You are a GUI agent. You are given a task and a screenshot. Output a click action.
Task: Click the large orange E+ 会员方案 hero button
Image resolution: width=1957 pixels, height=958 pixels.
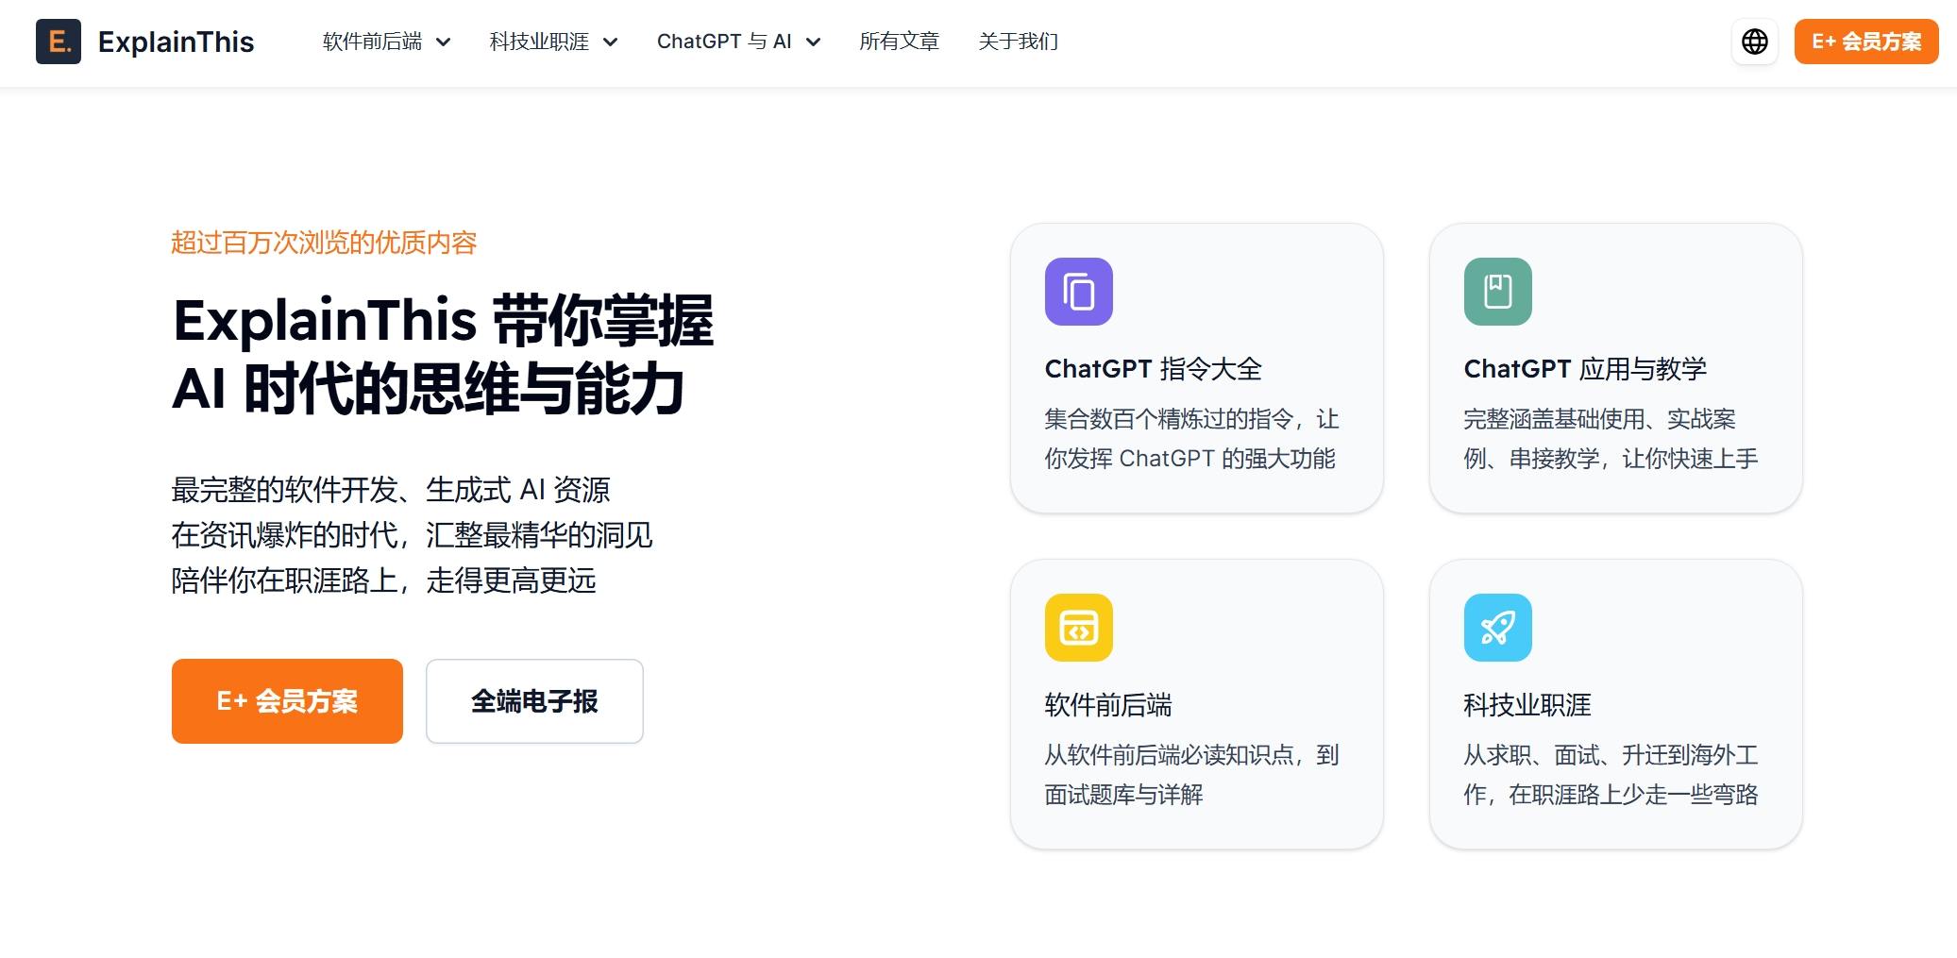[x=287, y=701]
